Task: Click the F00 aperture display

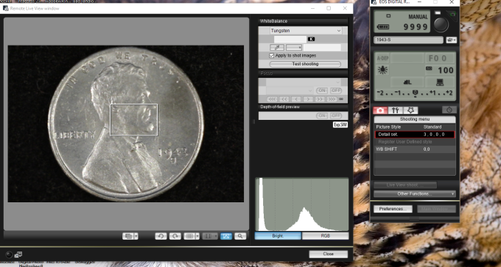Action: point(440,58)
